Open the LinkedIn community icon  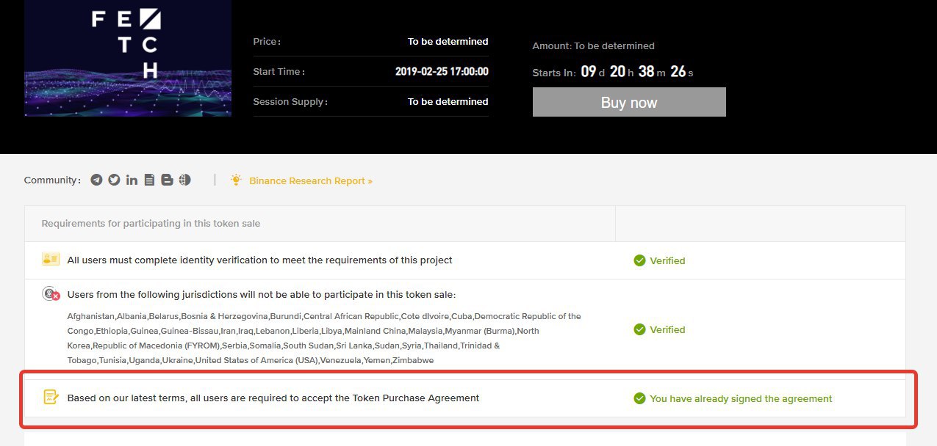point(132,180)
